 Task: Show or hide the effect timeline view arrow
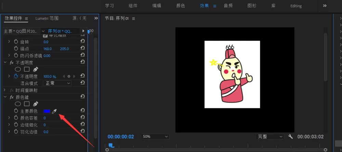[83, 31]
